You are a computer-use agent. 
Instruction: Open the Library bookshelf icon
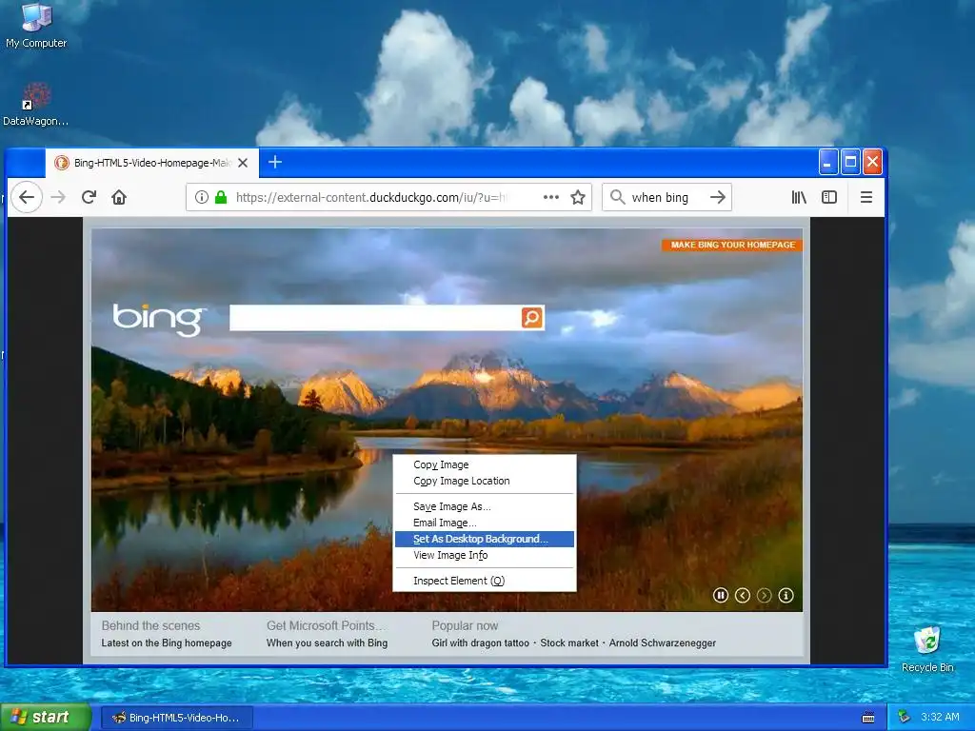pyautogui.click(x=799, y=197)
